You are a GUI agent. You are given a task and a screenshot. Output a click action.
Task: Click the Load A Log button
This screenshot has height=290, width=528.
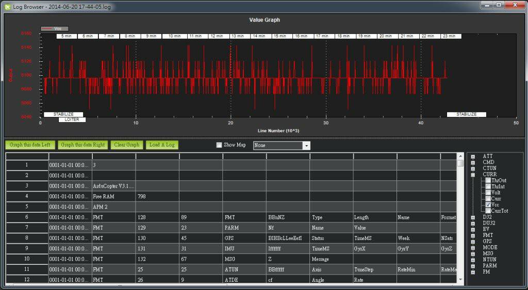[x=162, y=145]
